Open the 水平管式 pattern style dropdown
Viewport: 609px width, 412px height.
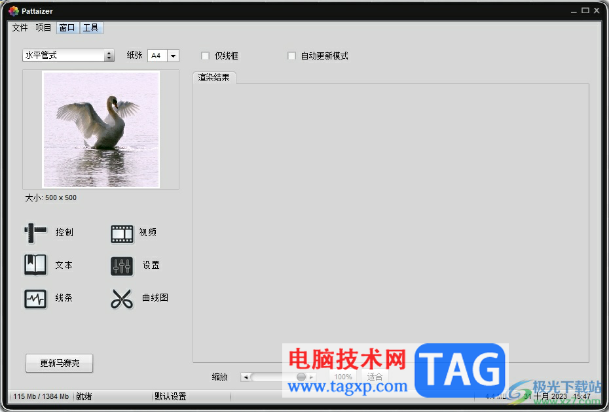(x=68, y=56)
